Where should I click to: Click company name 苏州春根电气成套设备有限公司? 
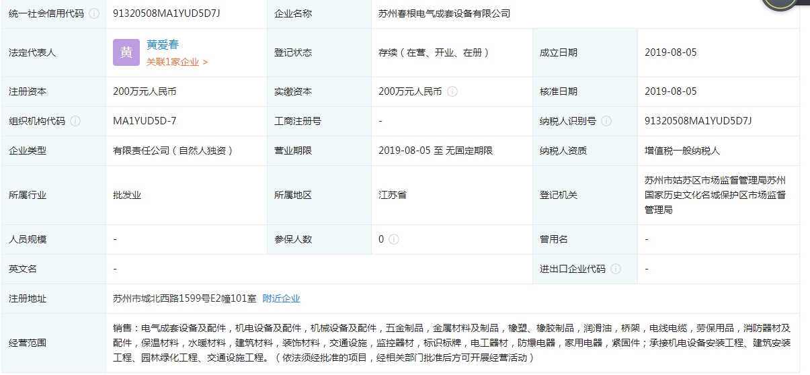[444, 13]
